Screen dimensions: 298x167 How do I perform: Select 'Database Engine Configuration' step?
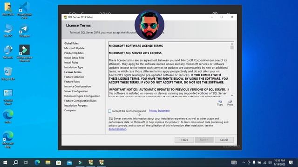pos(82,96)
